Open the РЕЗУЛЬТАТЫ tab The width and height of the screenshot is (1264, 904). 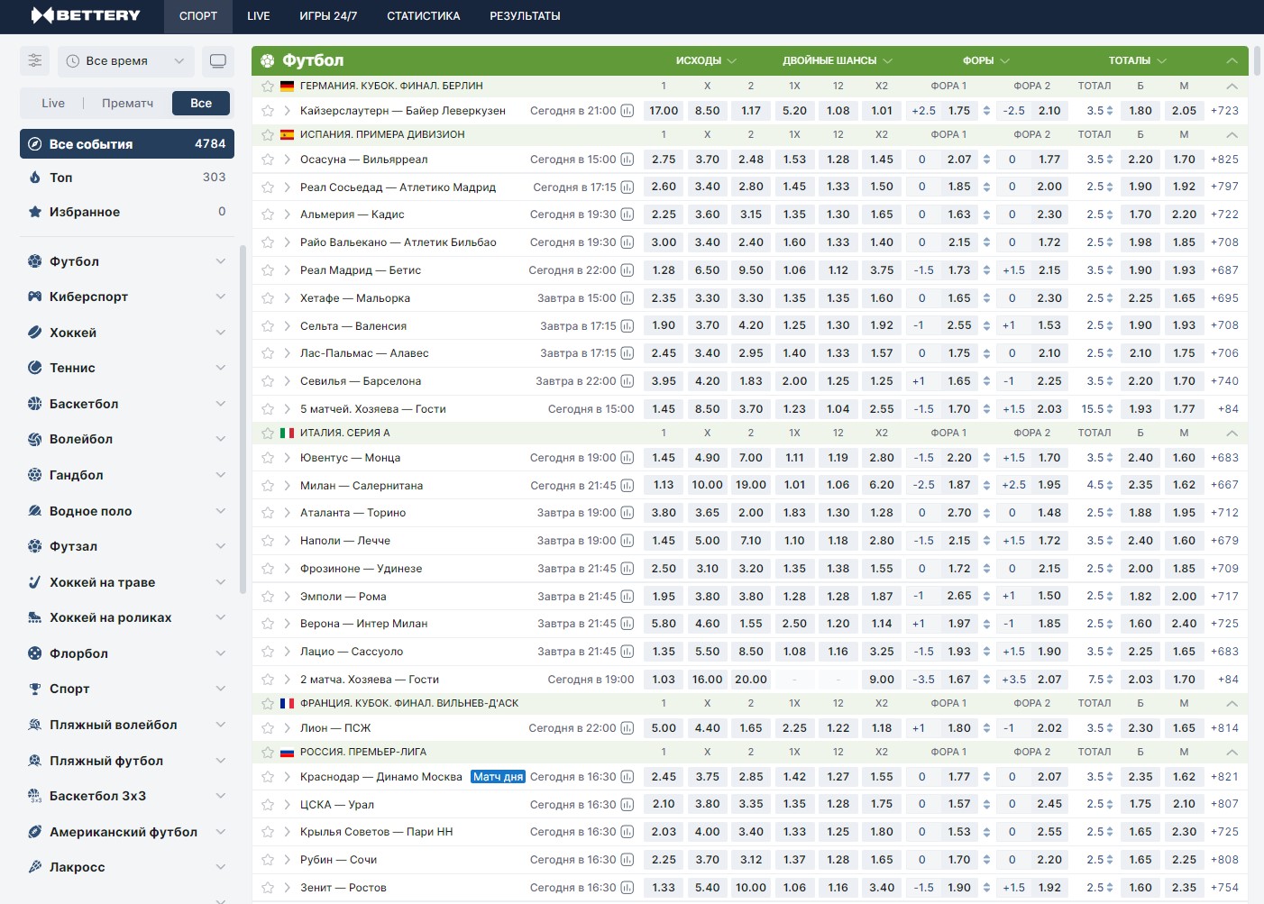[x=525, y=16]
